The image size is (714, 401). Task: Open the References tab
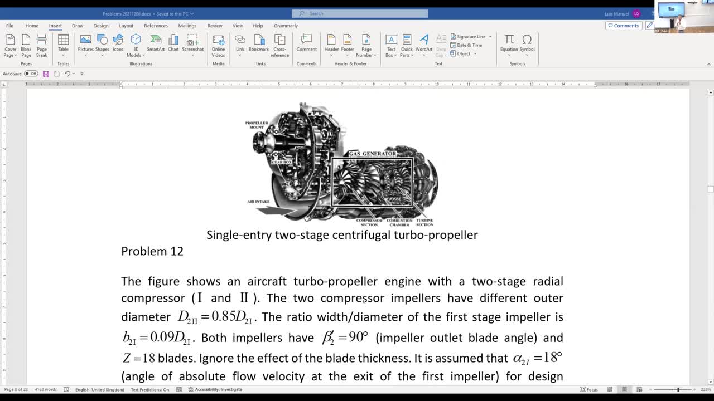click(x=156, y=26)
